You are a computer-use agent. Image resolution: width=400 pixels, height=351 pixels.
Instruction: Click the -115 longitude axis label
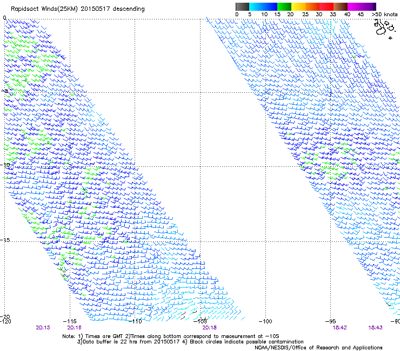(x=70, y=321)
